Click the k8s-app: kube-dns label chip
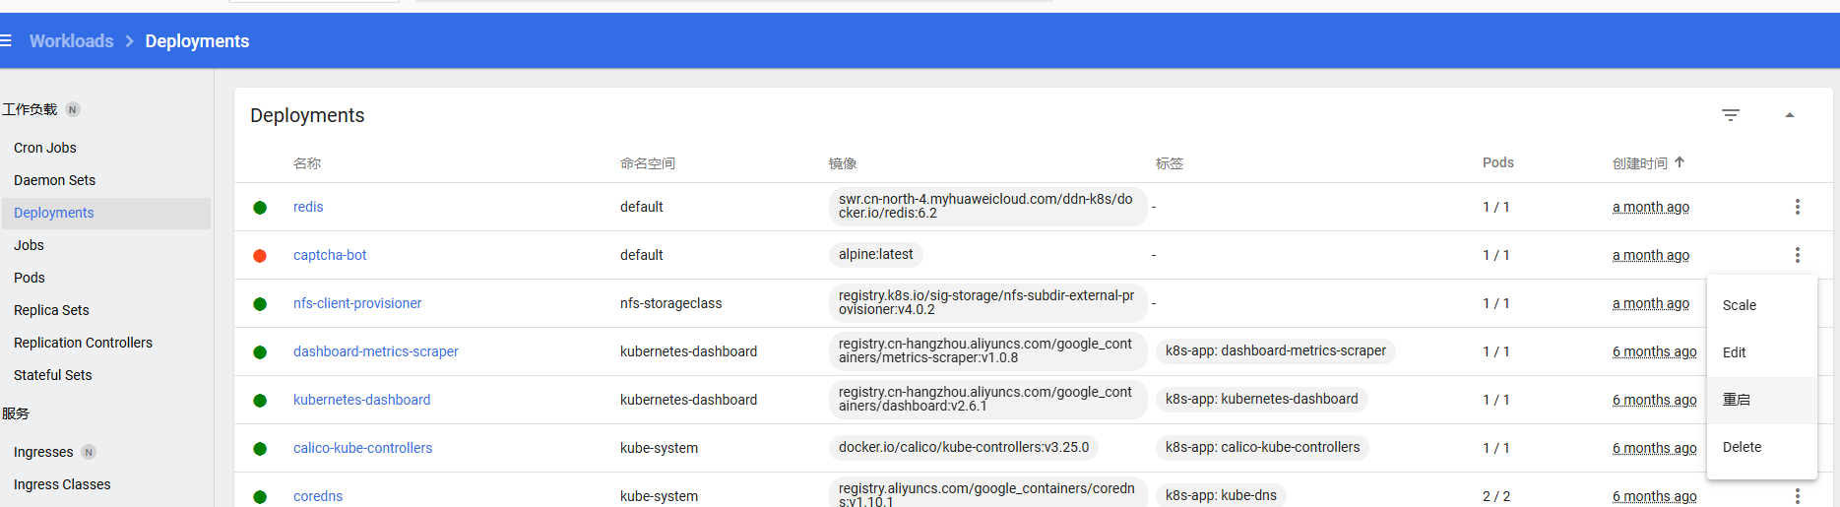The image size is (1840, 507). click(x=1221, y=495)
